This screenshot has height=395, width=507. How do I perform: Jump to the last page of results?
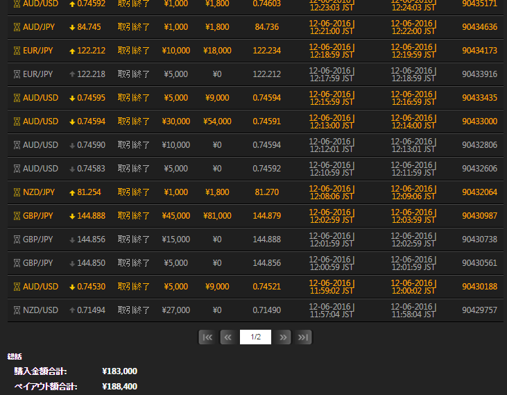303,337
